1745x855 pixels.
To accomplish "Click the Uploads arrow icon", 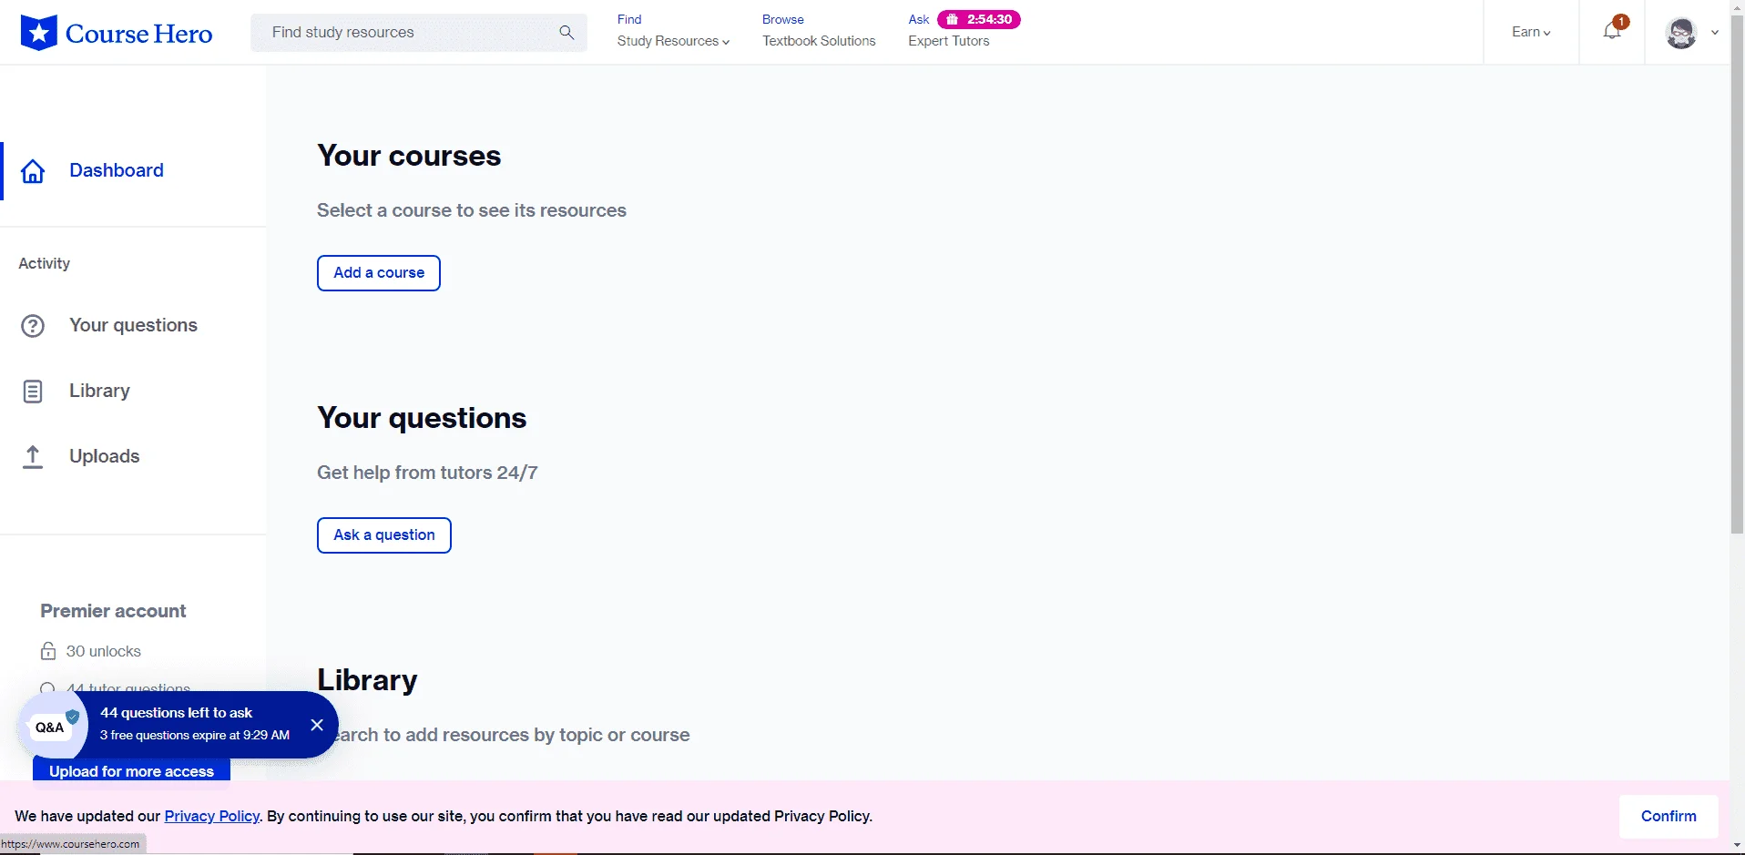I will pyautogui.click(x=33, y=457).
